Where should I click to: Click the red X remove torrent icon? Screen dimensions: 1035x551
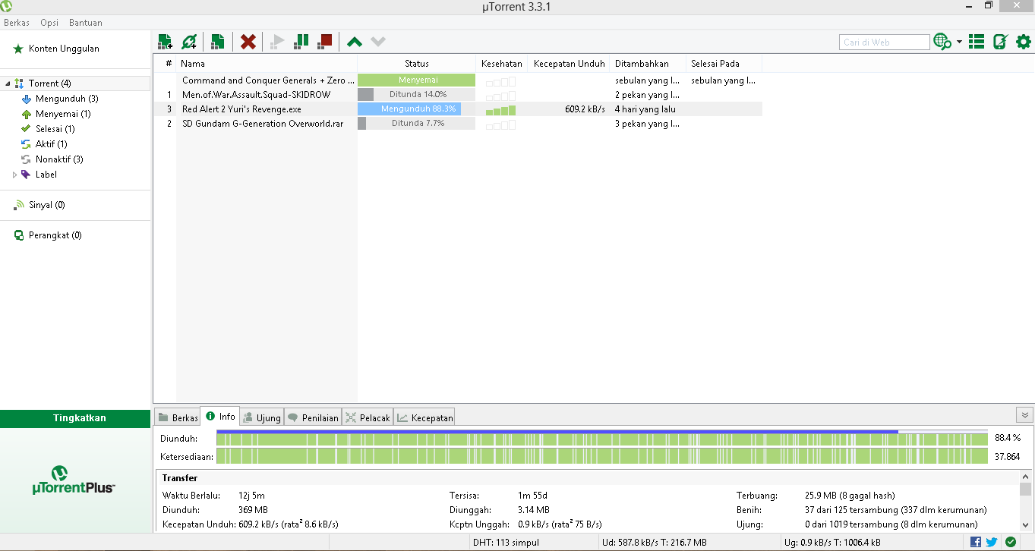click(248, 42)
